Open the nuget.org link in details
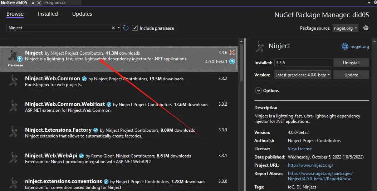The width and height of the screenshot is (377, 191). (359, 46)
